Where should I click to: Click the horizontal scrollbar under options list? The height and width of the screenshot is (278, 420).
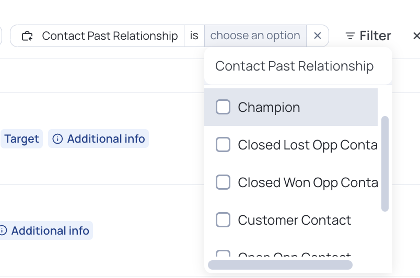click(x=280, y=265)
